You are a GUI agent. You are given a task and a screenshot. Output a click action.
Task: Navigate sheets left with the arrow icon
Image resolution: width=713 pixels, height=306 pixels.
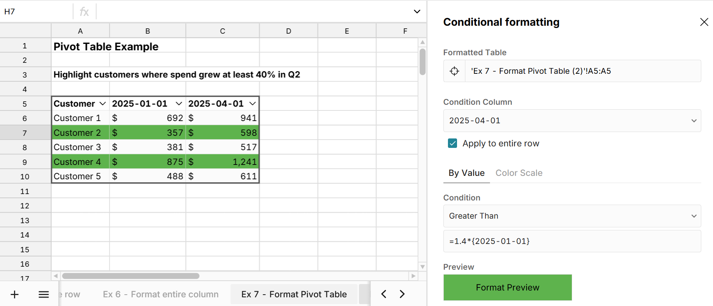pos(383,294)
